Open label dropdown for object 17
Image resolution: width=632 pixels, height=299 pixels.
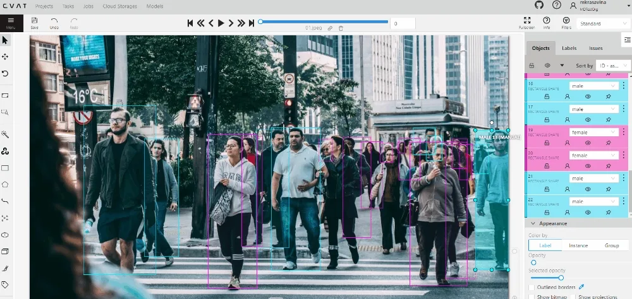pos(593,109)
